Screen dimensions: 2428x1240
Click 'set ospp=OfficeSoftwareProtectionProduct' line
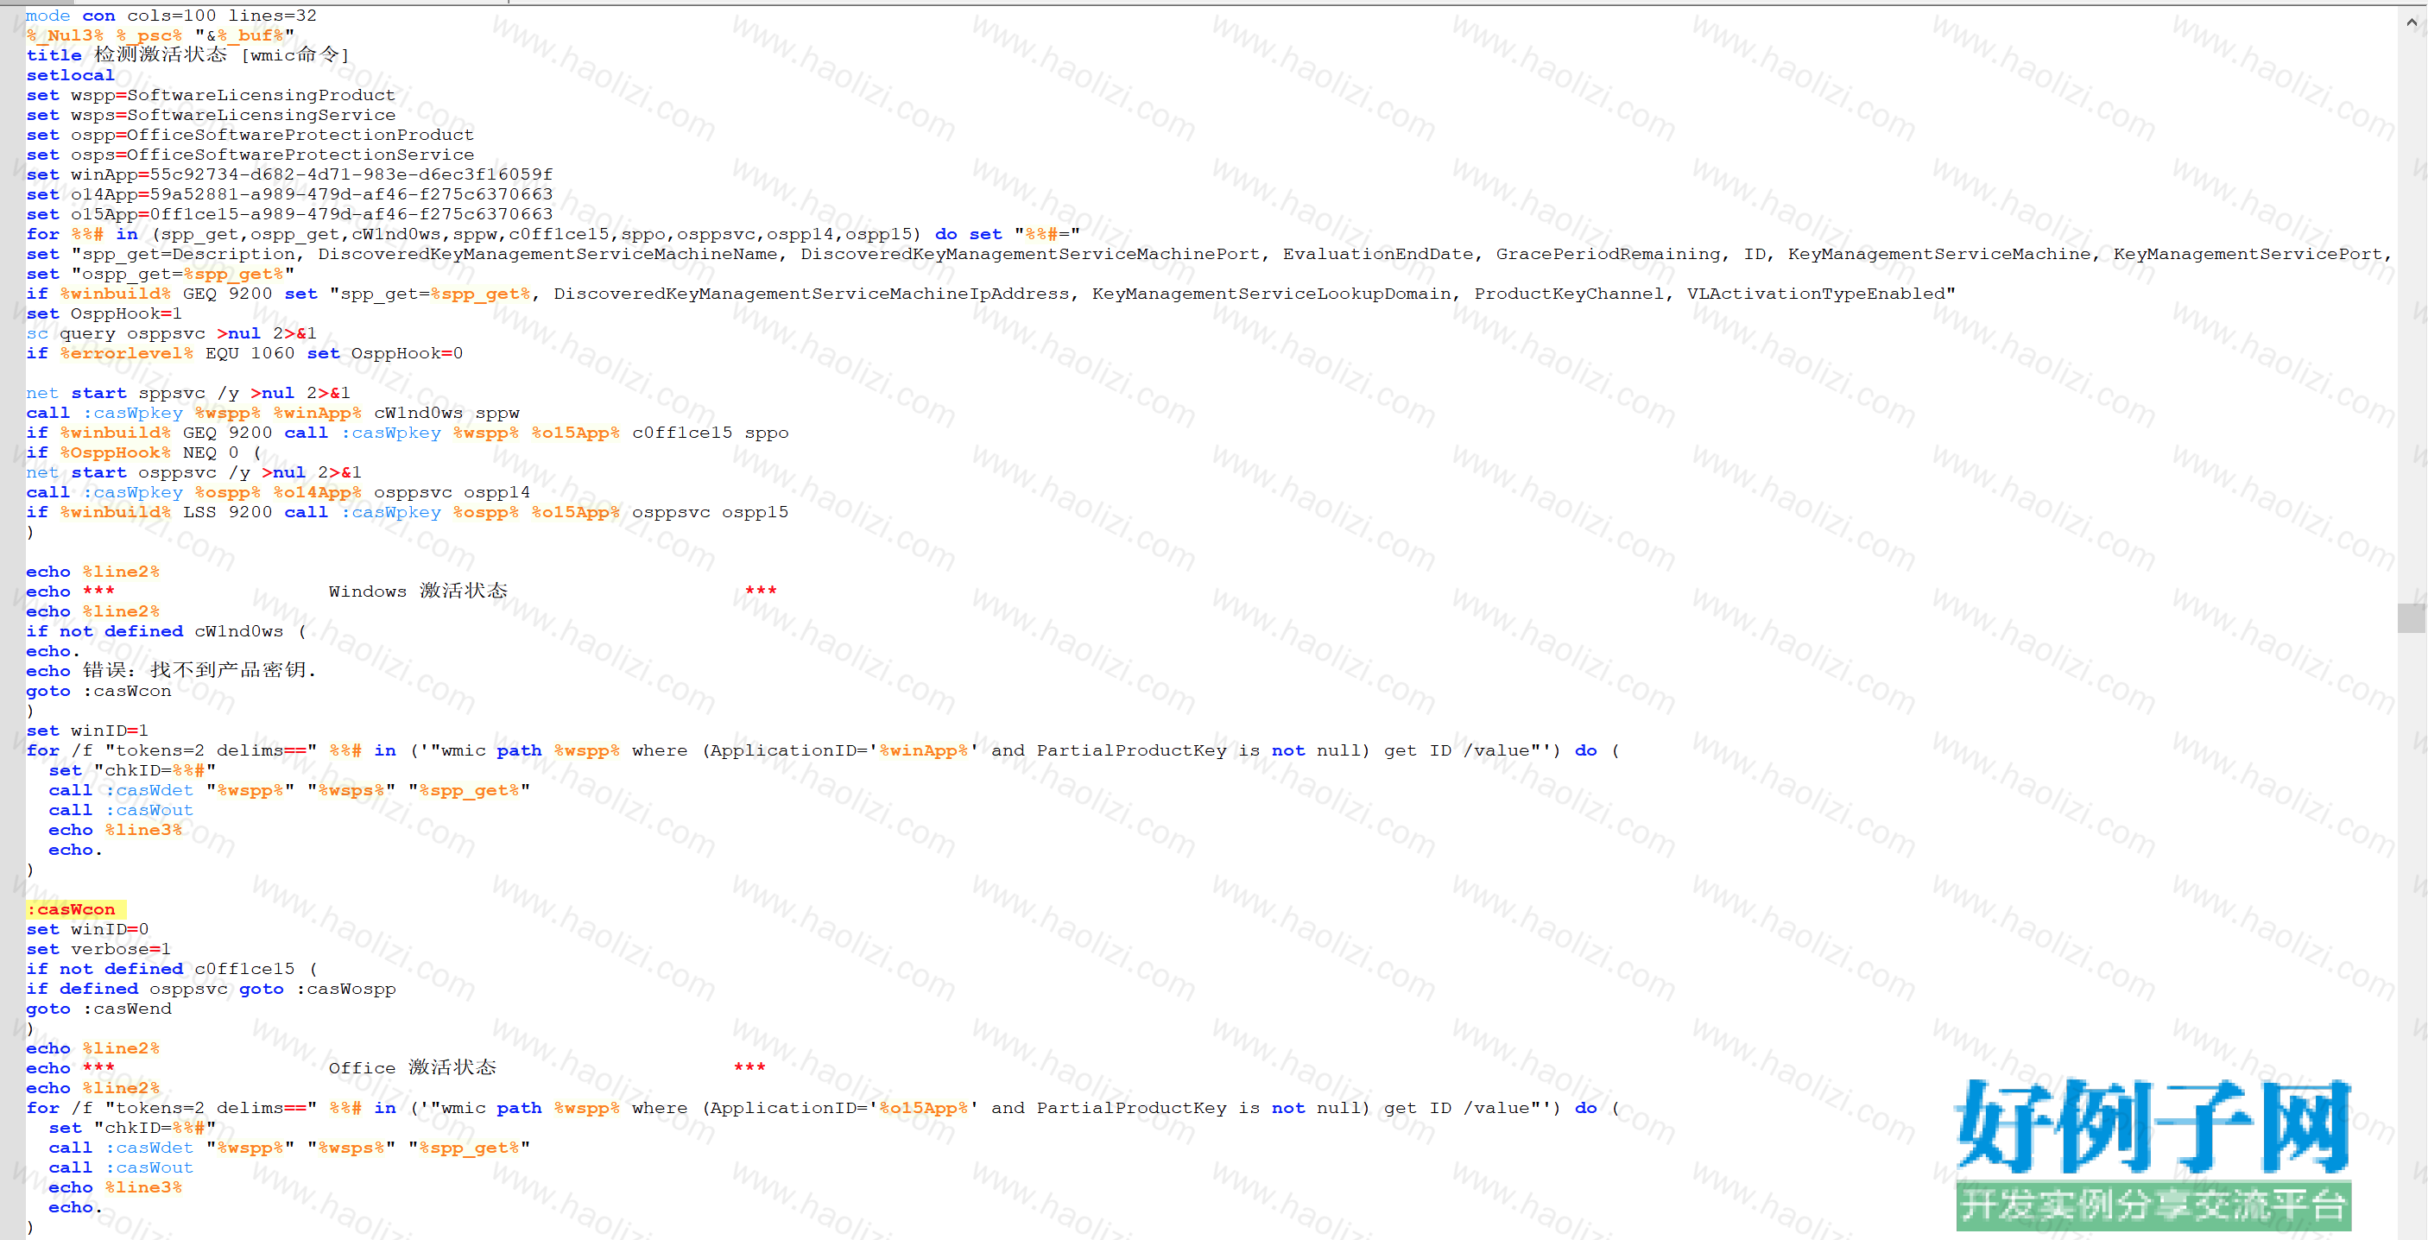point(250,135)
